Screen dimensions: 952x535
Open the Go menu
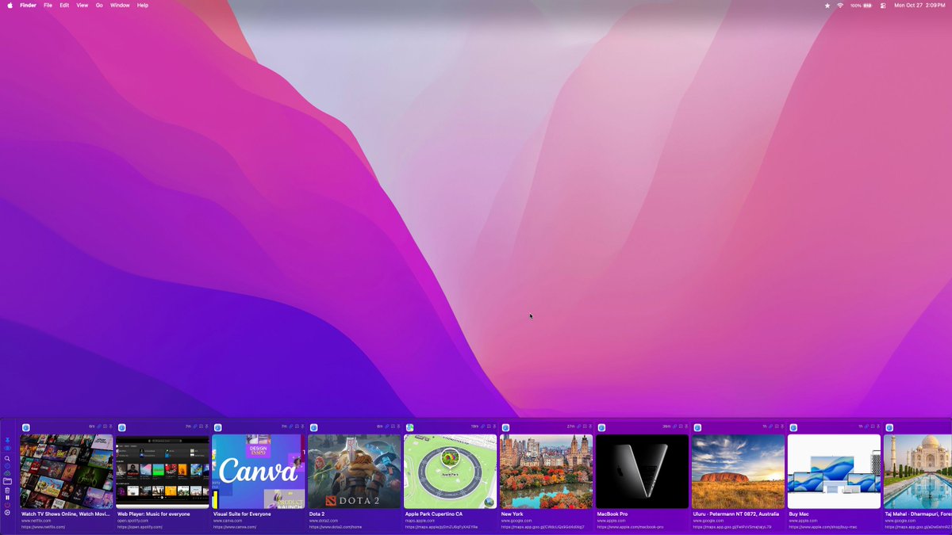99,5
